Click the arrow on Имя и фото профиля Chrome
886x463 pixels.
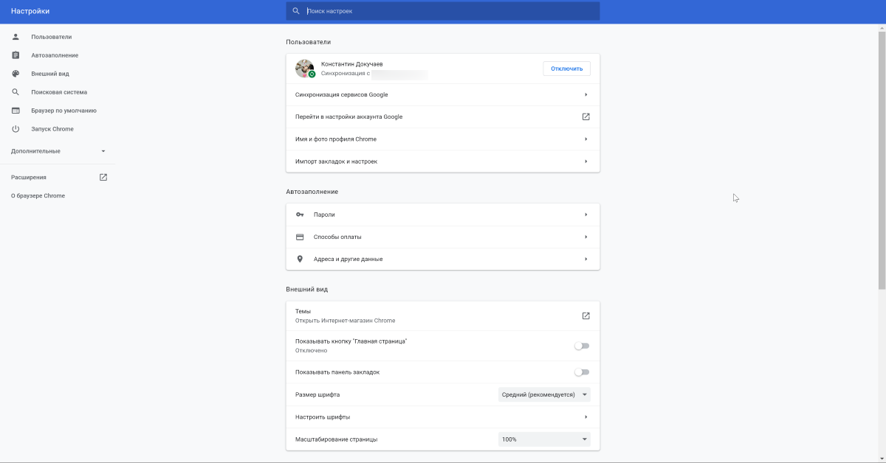pos(585,139)
